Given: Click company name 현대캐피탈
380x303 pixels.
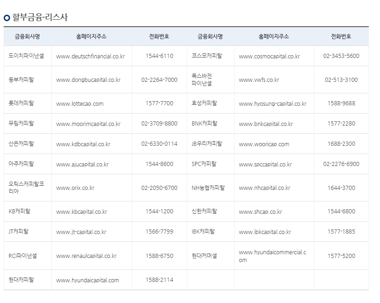Looking at the screenshot, I should tap(21, 280).
